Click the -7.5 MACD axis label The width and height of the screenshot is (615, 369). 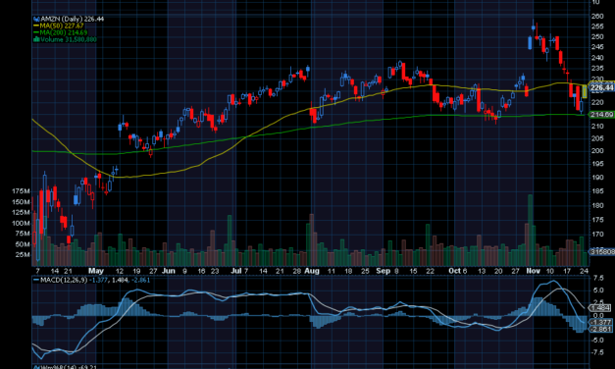[x=597, y=352]
